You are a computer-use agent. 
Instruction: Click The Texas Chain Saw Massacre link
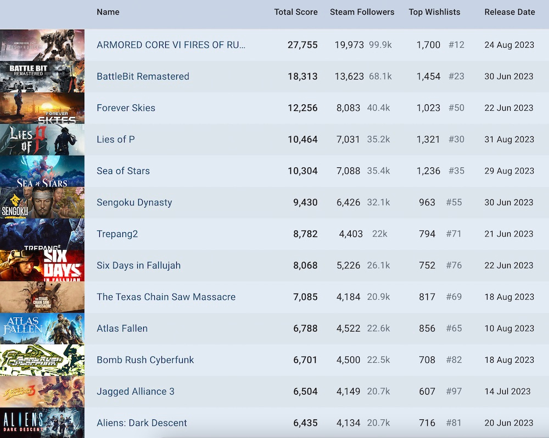166,296
